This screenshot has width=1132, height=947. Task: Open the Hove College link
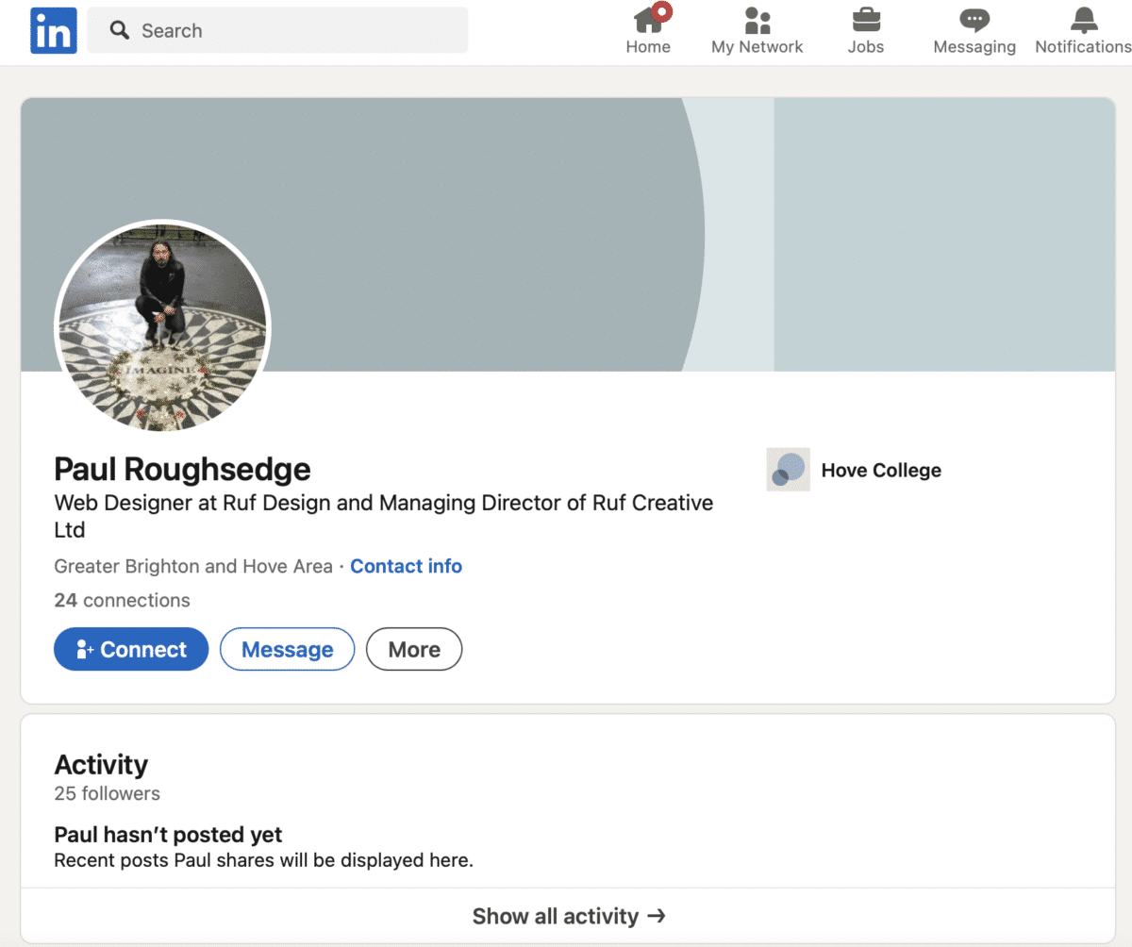coord(881,470)
